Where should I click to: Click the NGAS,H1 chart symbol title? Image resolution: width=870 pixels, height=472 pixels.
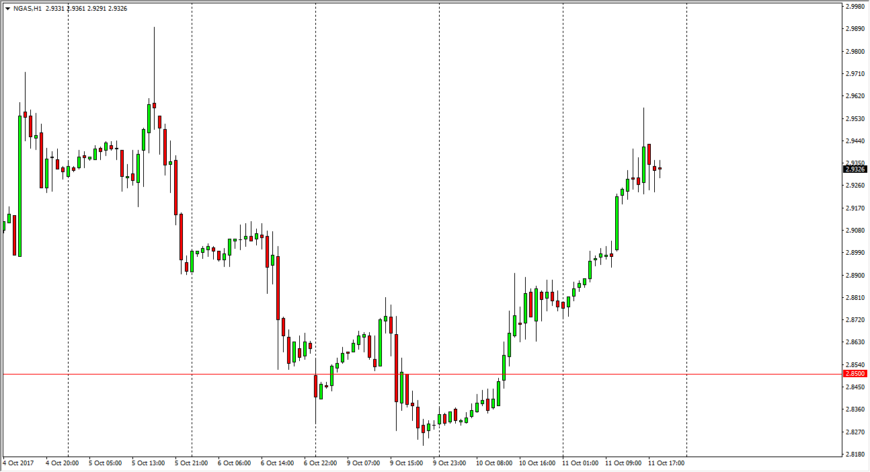[28, 9]
